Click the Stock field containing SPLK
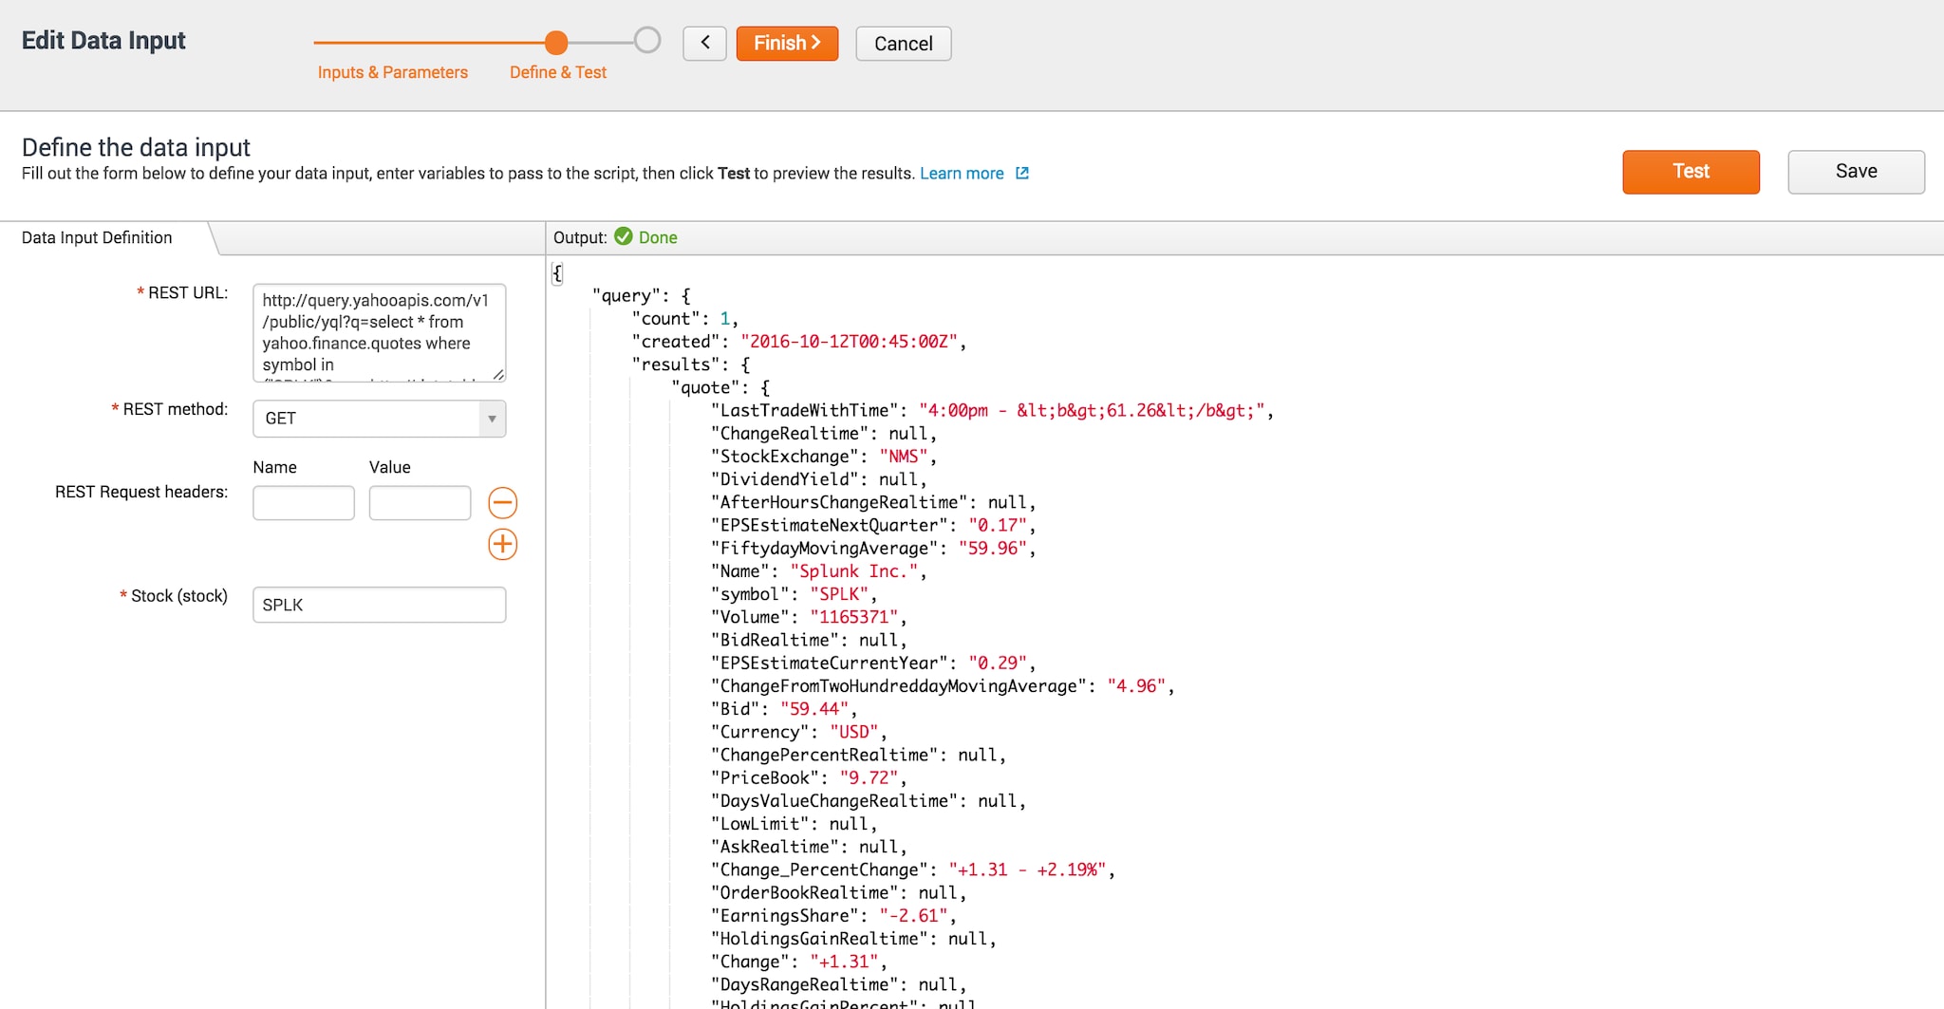The image size is (1944, 1009). tap(379, 605)
